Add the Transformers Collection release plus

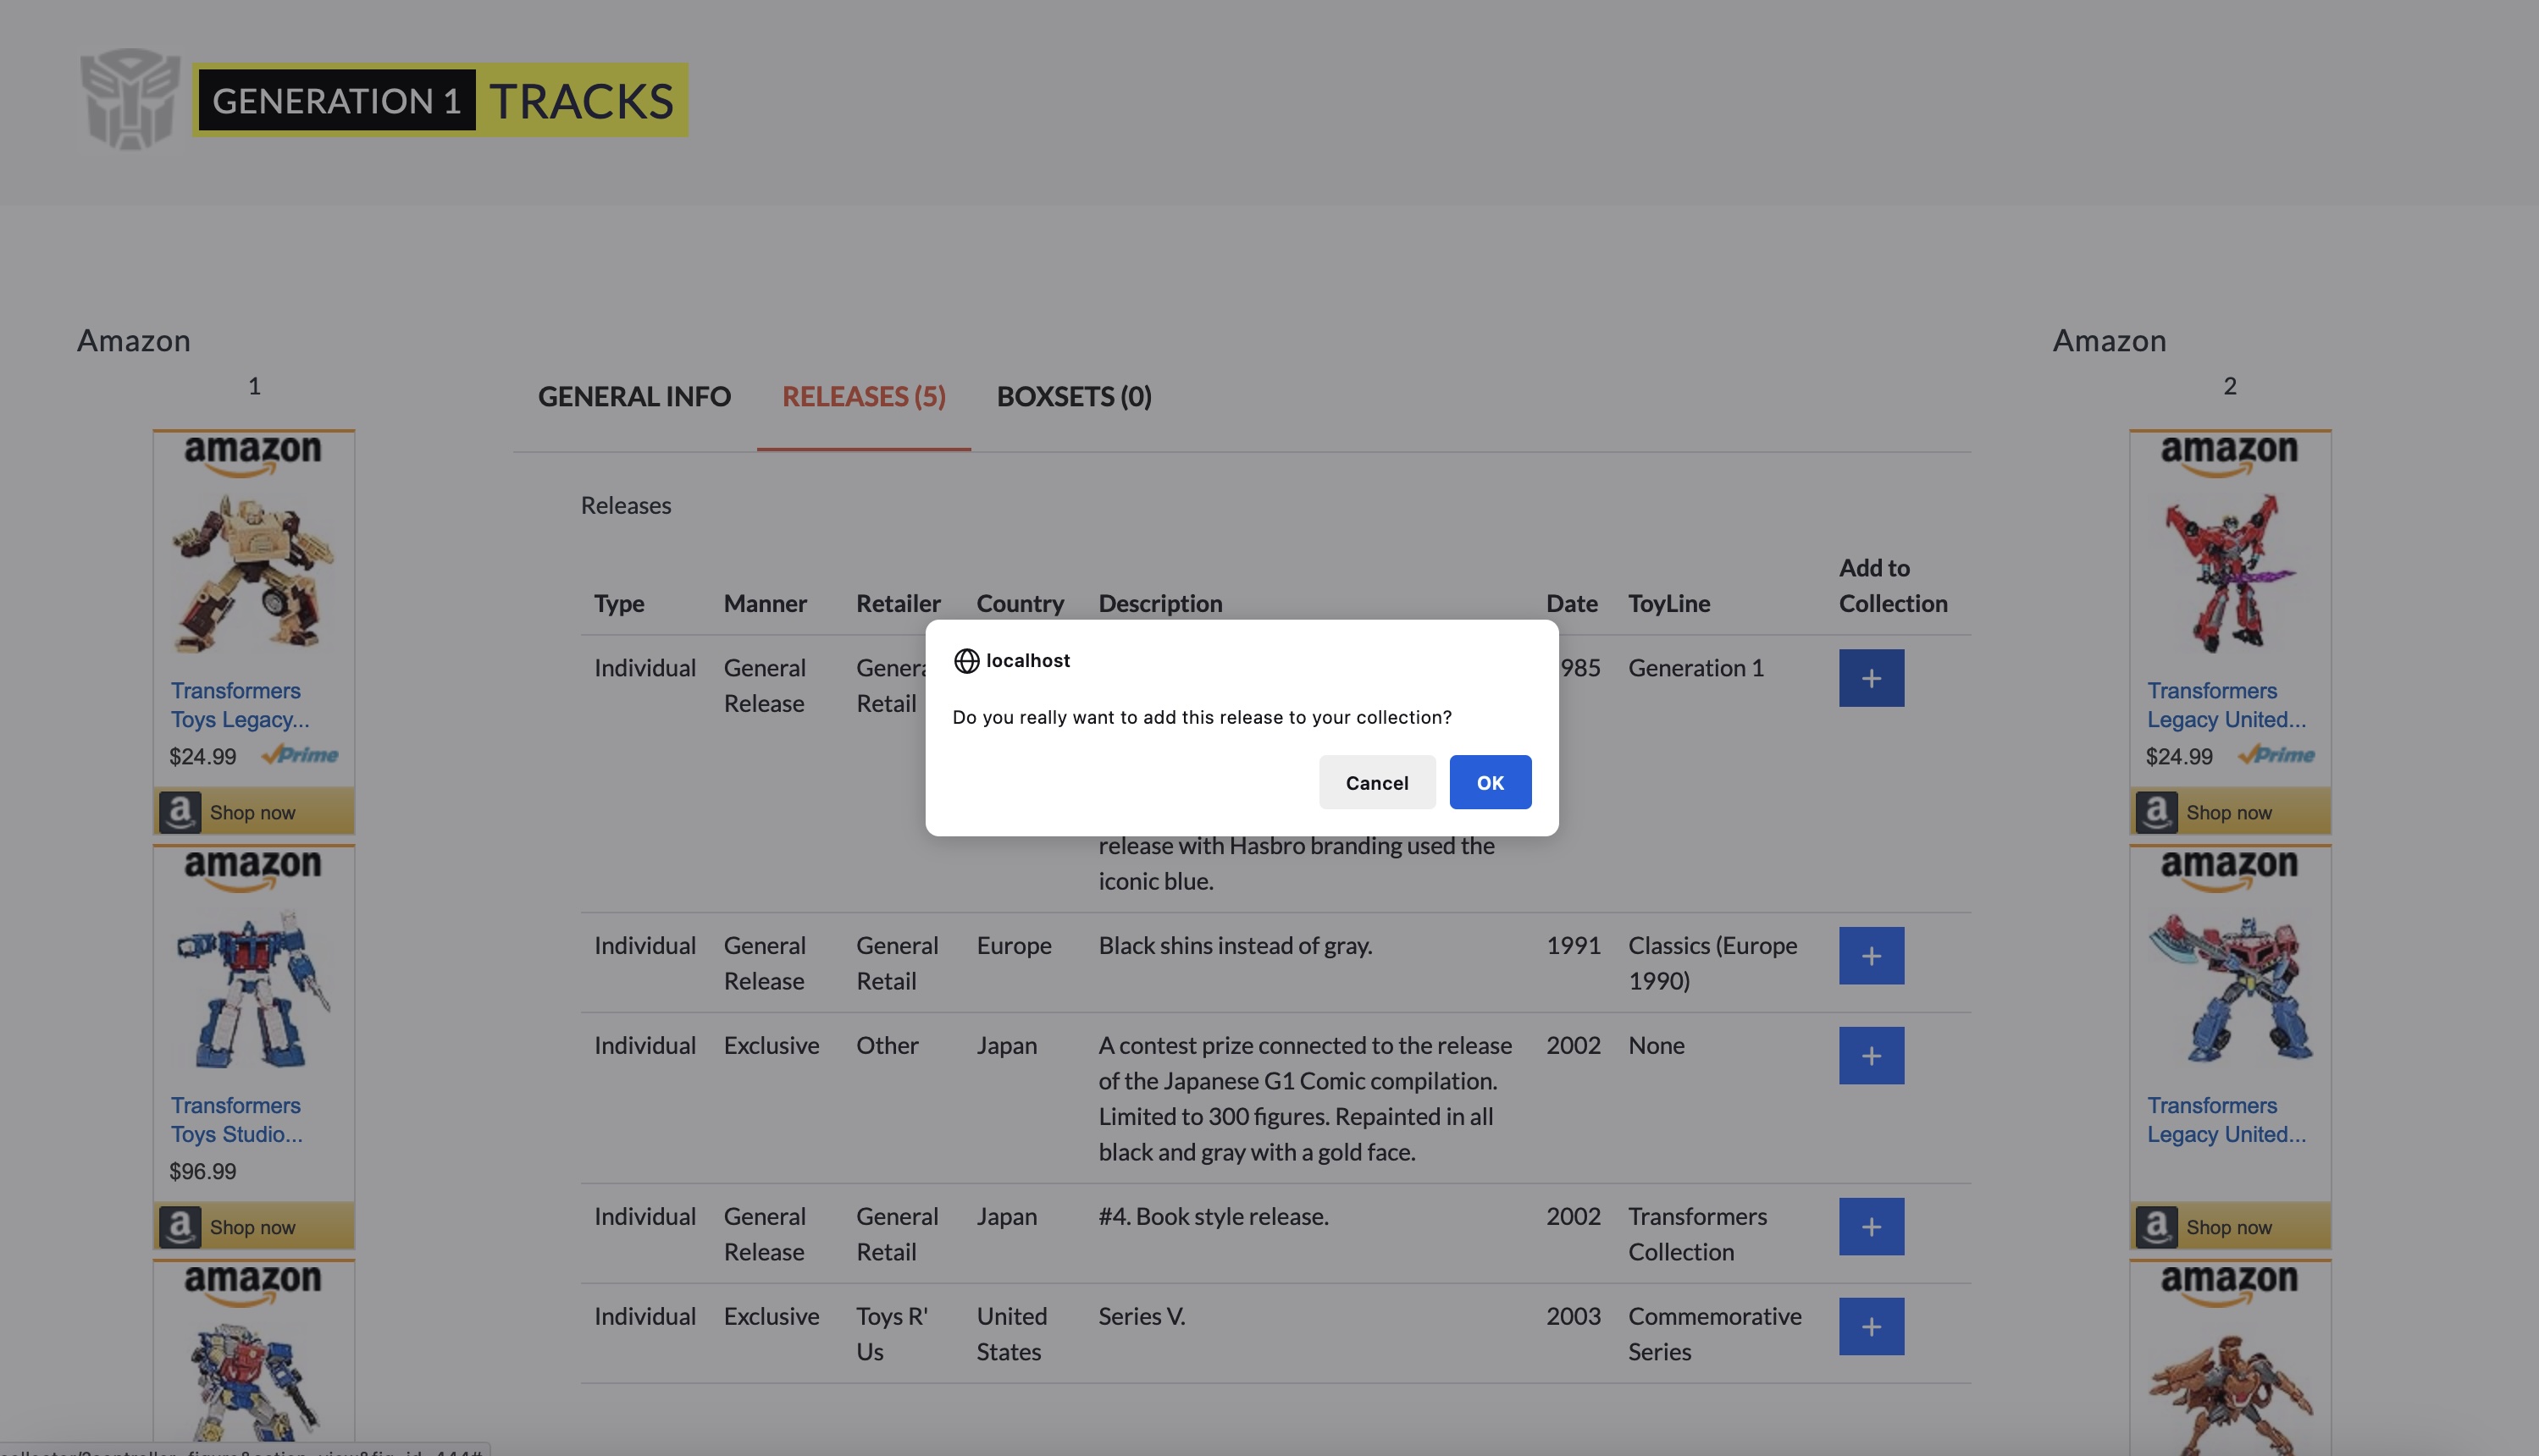[x=1871, y=1227]
